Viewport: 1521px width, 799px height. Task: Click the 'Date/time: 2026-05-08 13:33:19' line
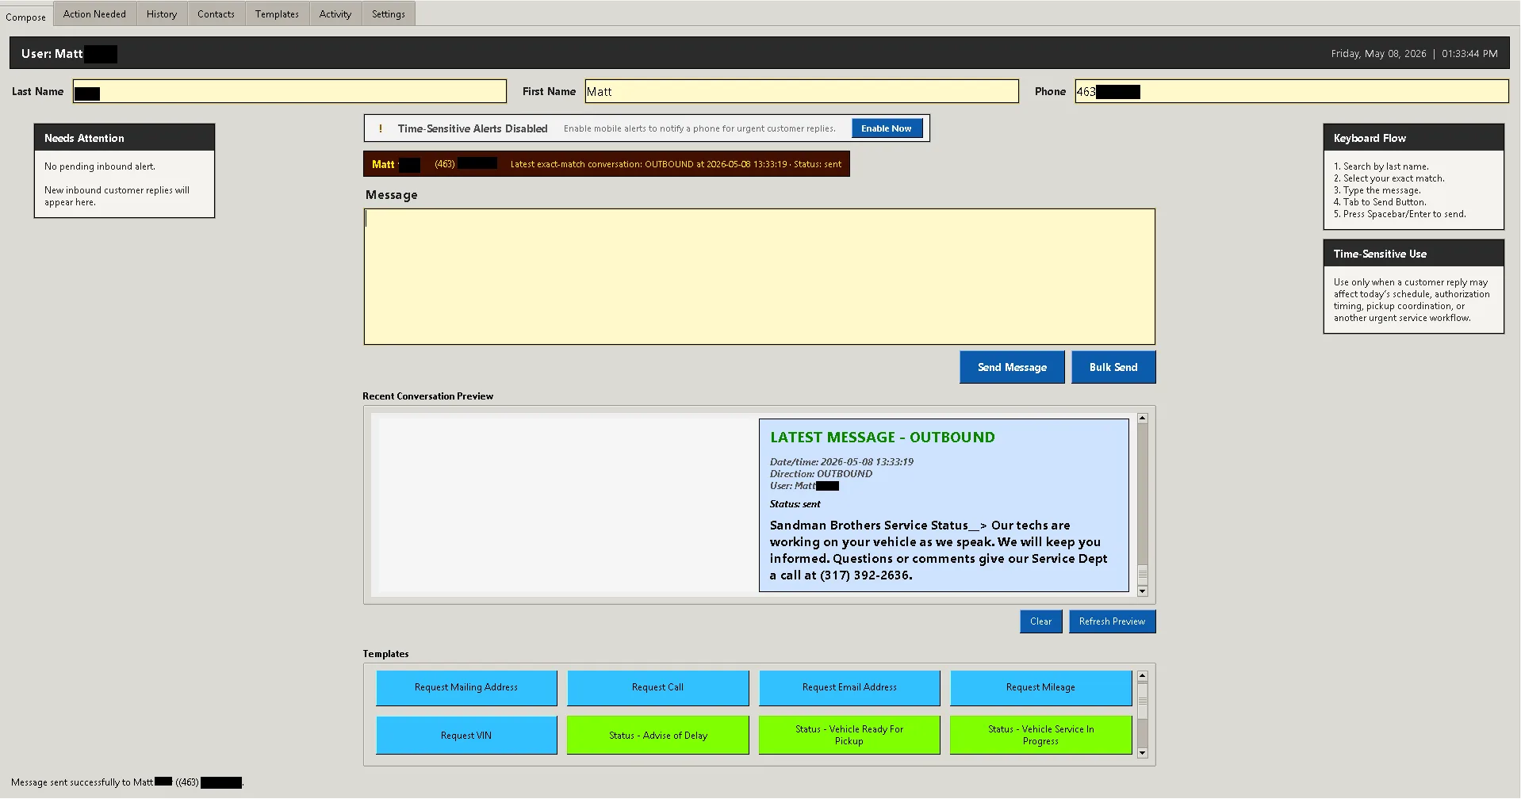[841, 461]
